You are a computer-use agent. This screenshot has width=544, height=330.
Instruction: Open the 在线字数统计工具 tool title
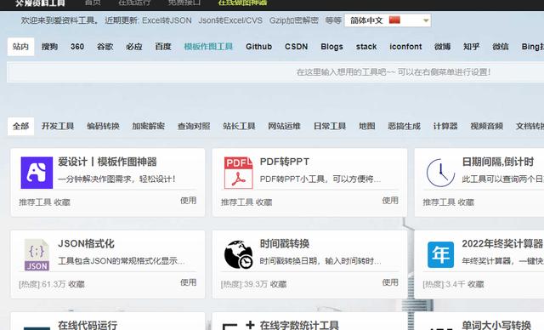click(x=299, y=325)
